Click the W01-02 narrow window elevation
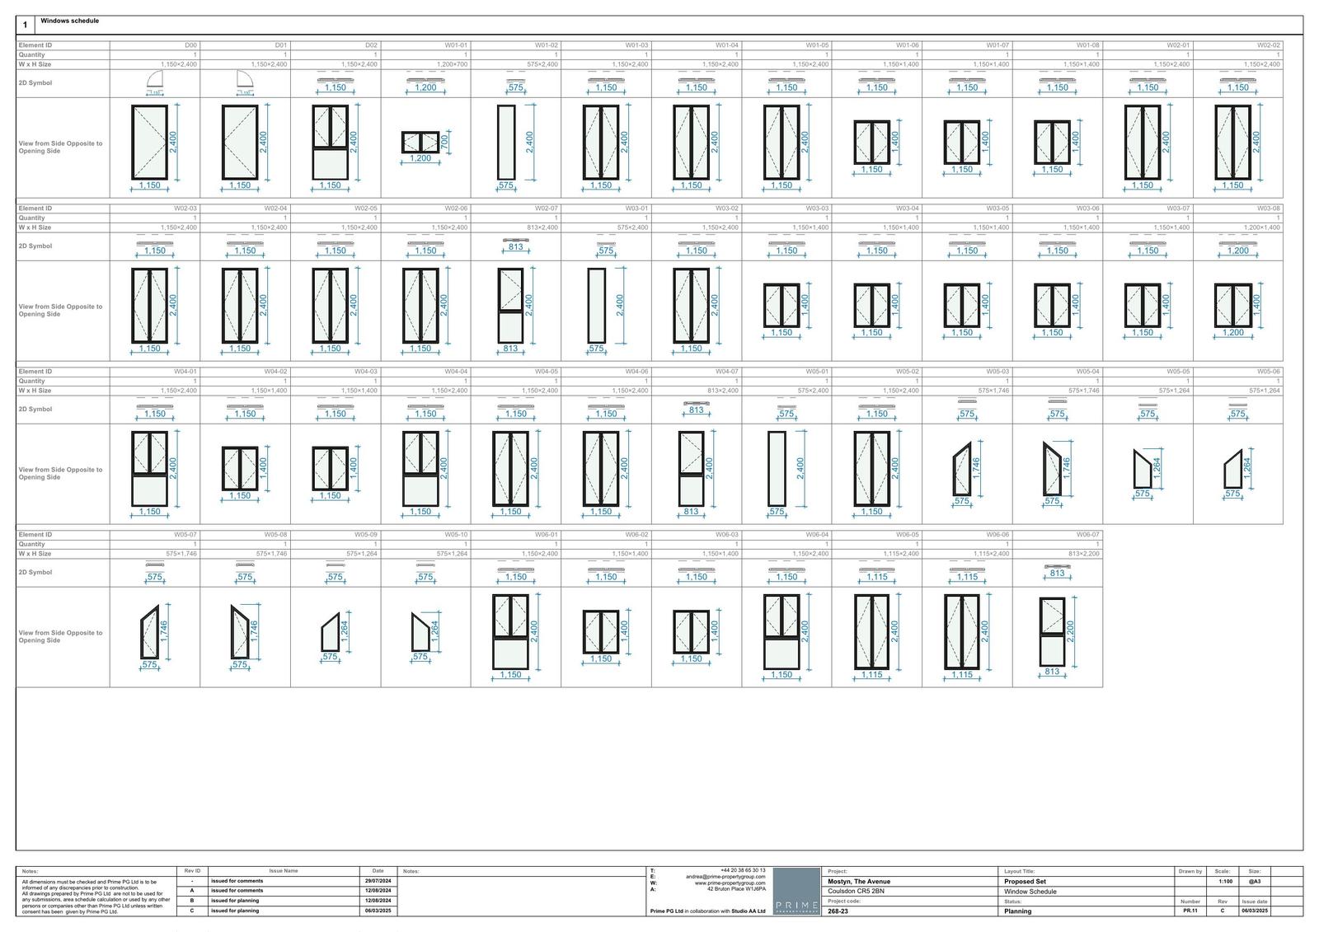This screenshot has width=1319, height=932. [506, 142]
